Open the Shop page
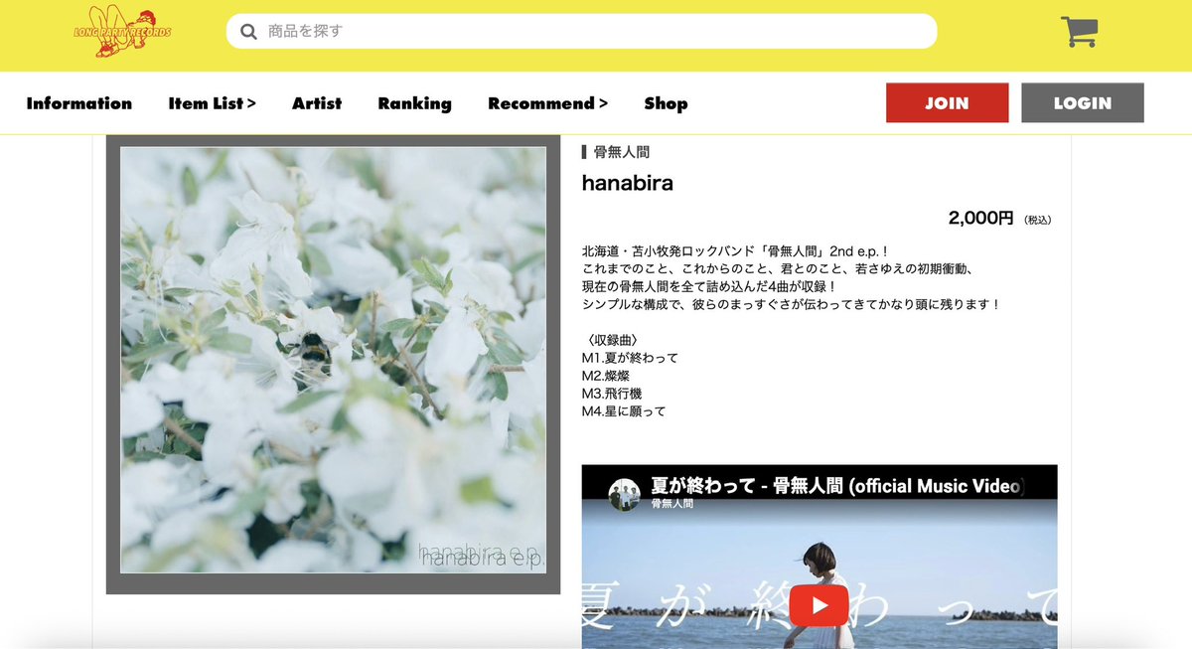 click(x=666, y=103)
